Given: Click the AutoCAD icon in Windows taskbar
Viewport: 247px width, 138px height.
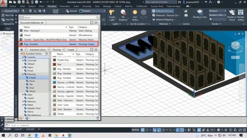Looking at the screenshot, I should 63,135.
